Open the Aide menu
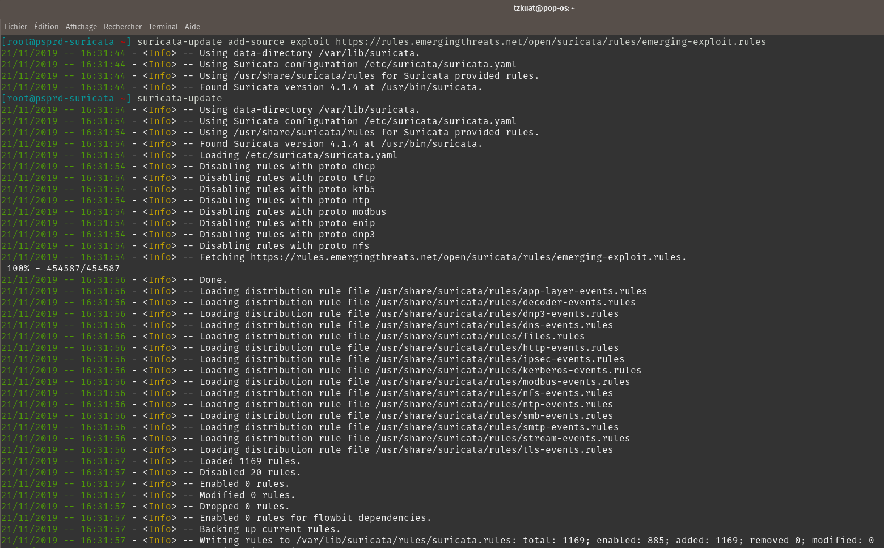Image resolution: width=884 pixels, height=548 pixels. [192, 27]
